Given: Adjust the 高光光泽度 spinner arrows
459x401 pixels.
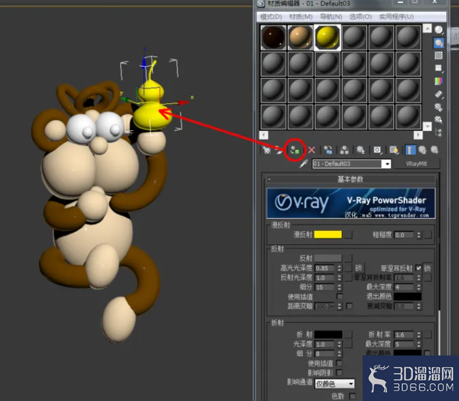Looking at the screenshot, I should click(x=339, y=268).
